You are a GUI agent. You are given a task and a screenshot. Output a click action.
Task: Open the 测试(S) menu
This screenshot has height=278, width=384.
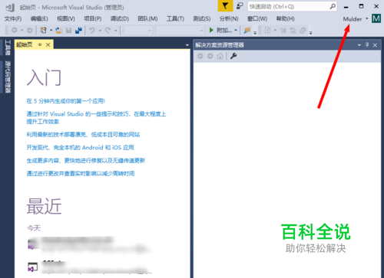point(202,18)
